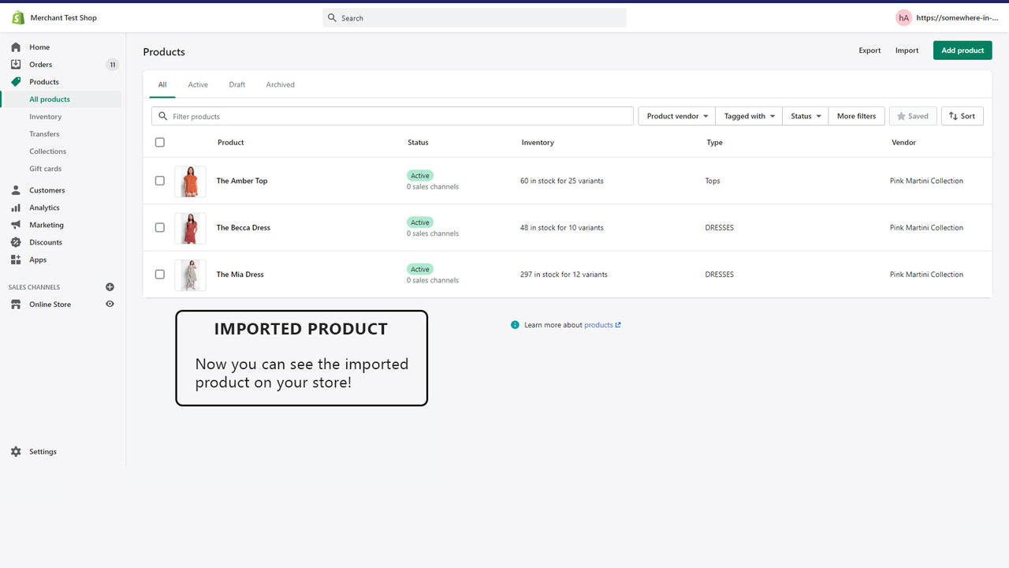Click the Add product button
Viewport: 1009px width, 568px height.
[x=962, y=50]
